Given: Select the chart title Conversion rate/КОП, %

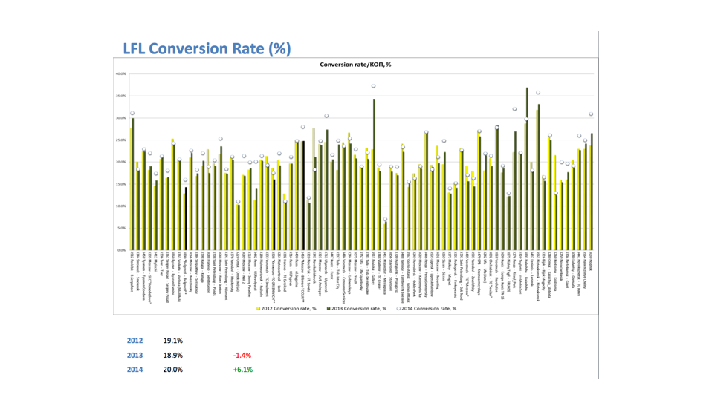Looking at the screenshot, I should (x=355, y=65).
